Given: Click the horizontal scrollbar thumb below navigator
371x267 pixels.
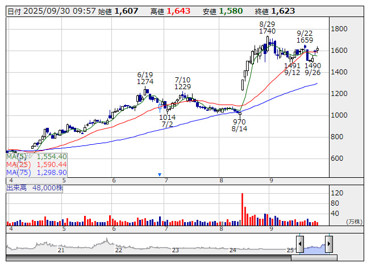Looking at the screenshot, I should (314, 257).
